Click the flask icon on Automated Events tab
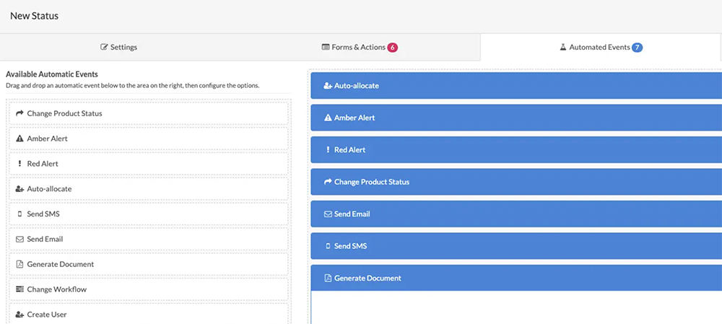Screen dimensions: 722x324 (562, 47)
